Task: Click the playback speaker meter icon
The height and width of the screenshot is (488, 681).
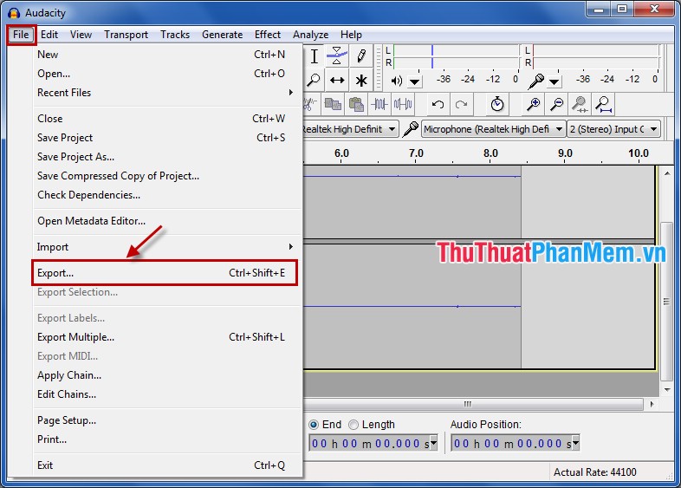Action: (397, 81)
